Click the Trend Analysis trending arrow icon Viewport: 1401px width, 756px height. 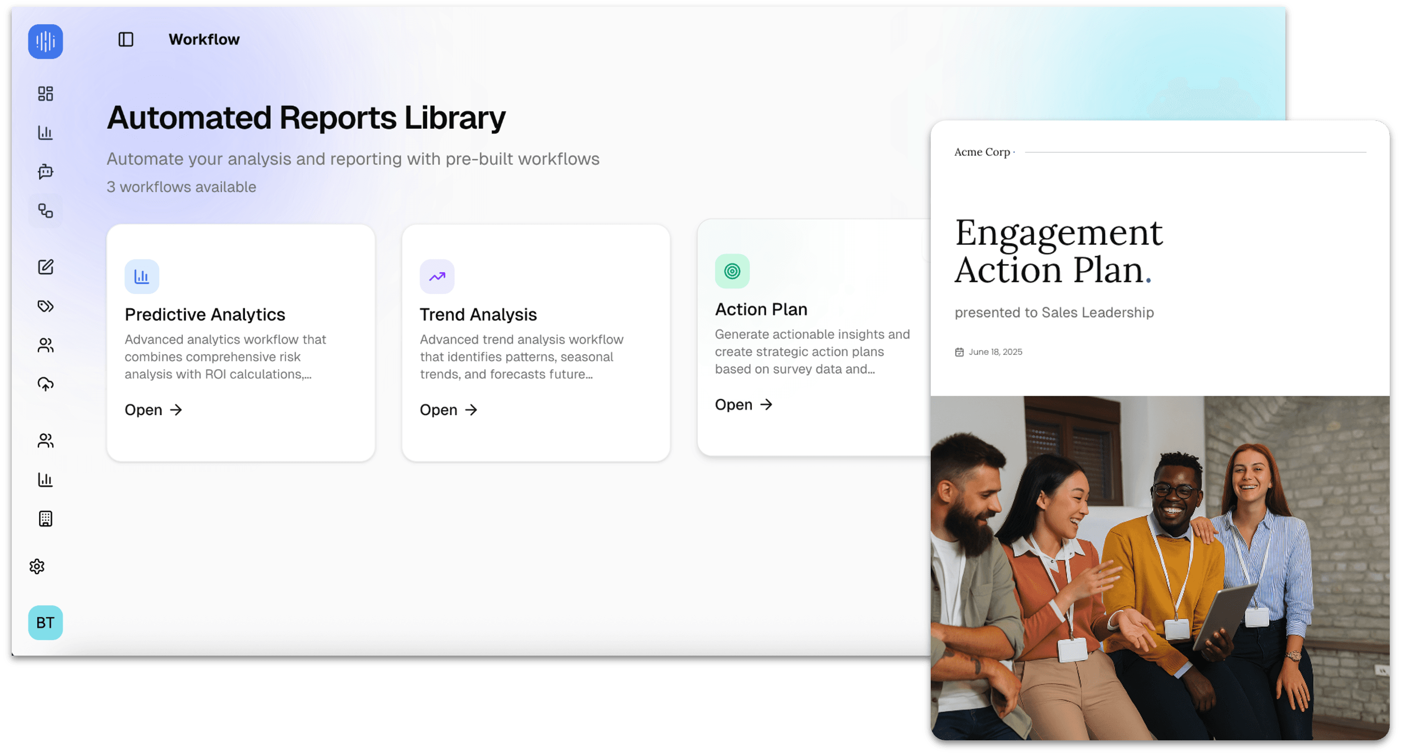[x=437, y=277]
